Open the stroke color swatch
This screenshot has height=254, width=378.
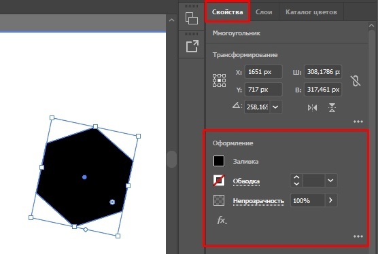[x=219, y=181]
